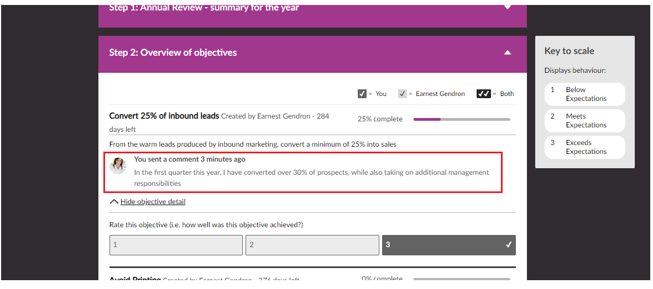The image size is (653, 289).
Task: Click the chevron beside Hide objective detail
Action: (x=114, y=202)
